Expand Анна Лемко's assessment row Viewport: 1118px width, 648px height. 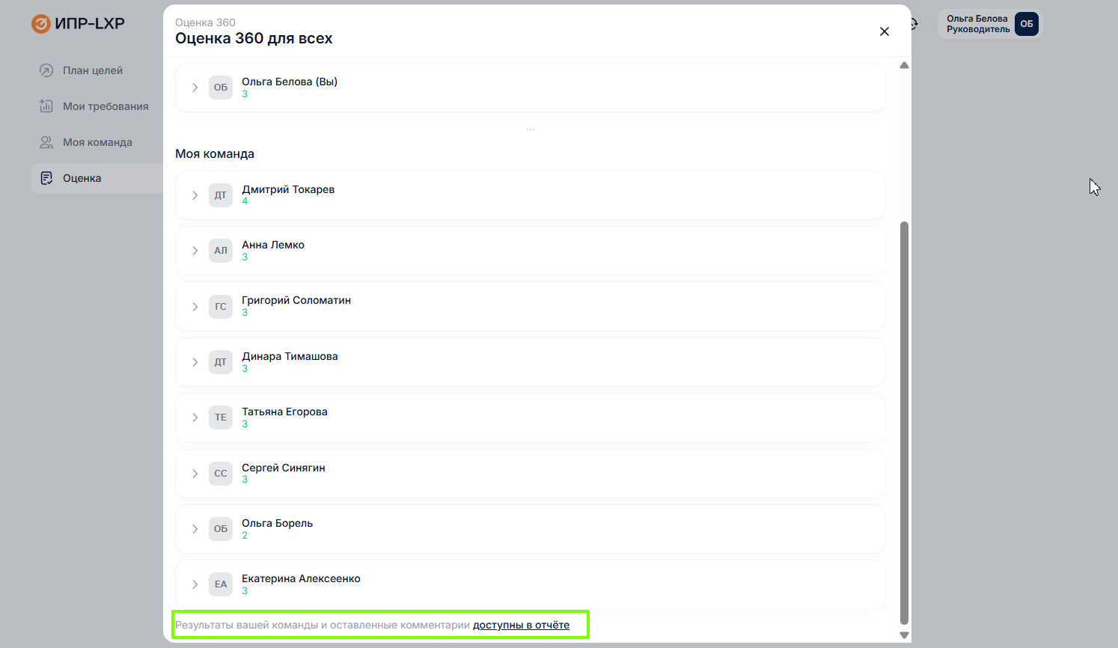point(195,251)
